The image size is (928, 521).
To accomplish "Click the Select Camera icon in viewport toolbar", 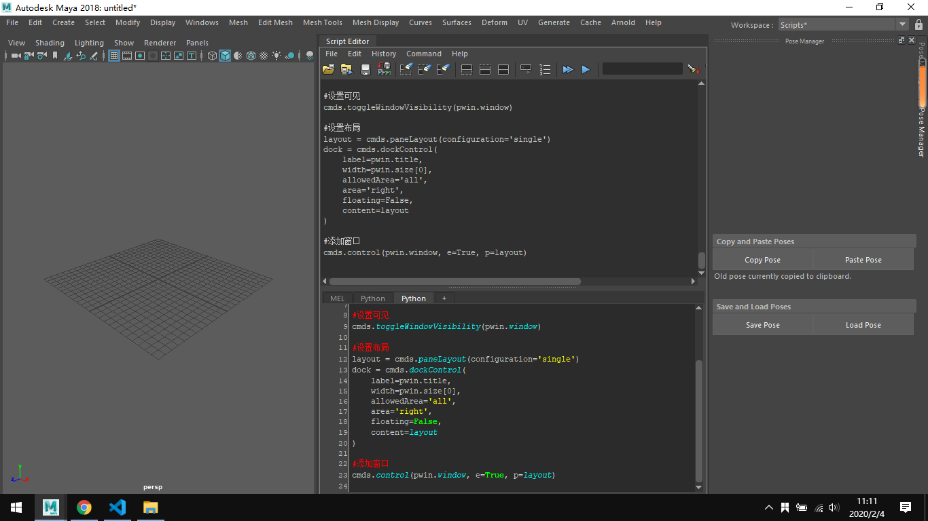I will pyautogui.click(x=16, y=56).
